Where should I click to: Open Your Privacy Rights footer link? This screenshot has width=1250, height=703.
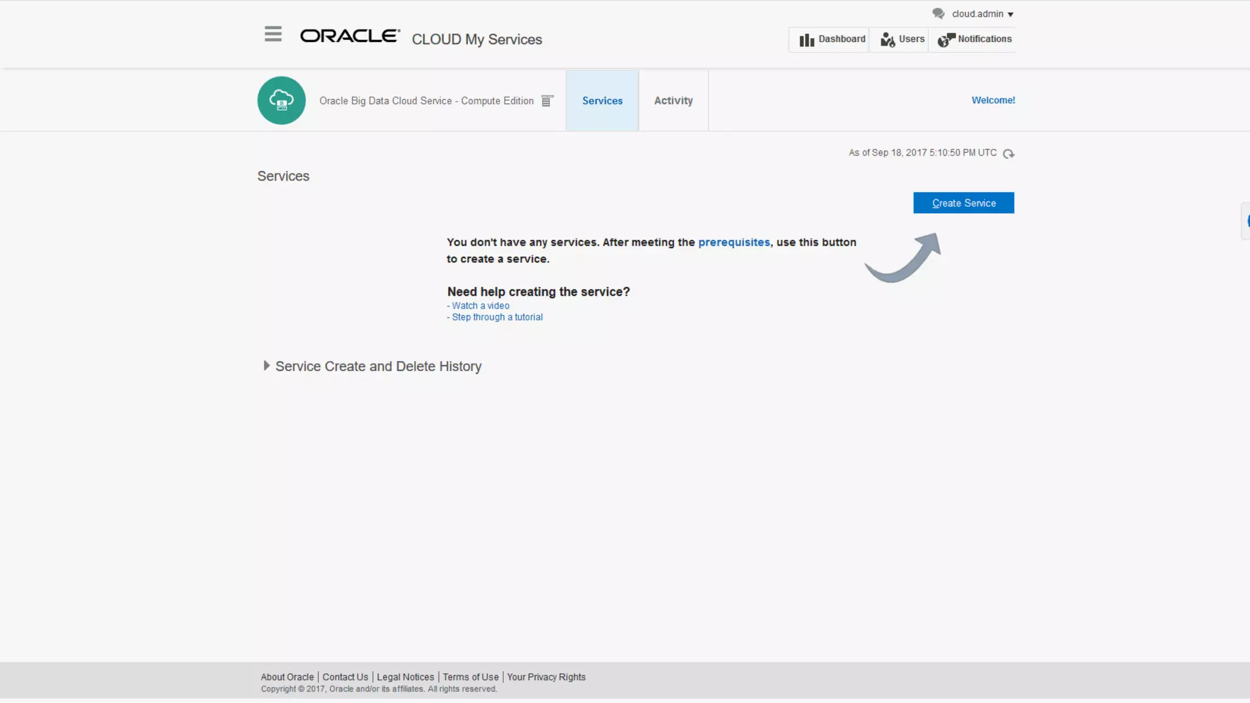tap(546, 677)
